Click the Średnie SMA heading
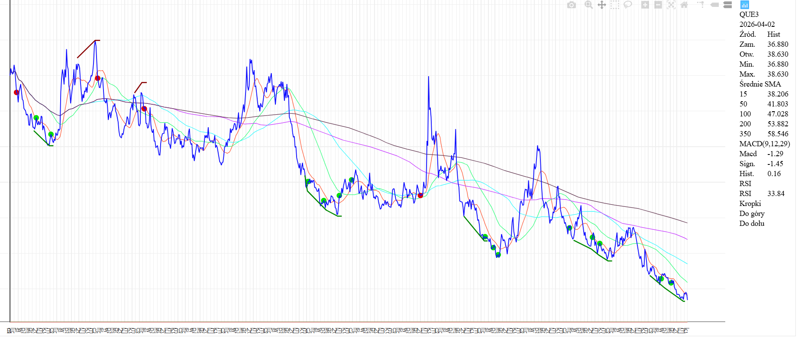This screenshot has height=341, width=798. pos(760,84)
